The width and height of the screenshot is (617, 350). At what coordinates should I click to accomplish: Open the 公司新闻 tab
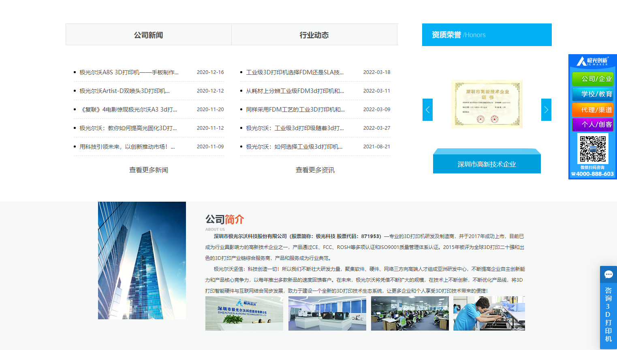[149, 35]
